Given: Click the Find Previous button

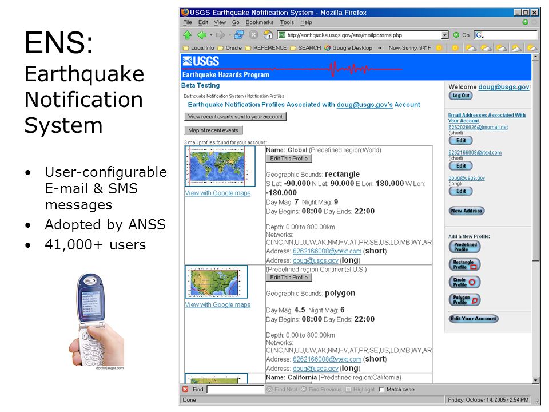Looking at the screenshot, I should click(321, 389).
